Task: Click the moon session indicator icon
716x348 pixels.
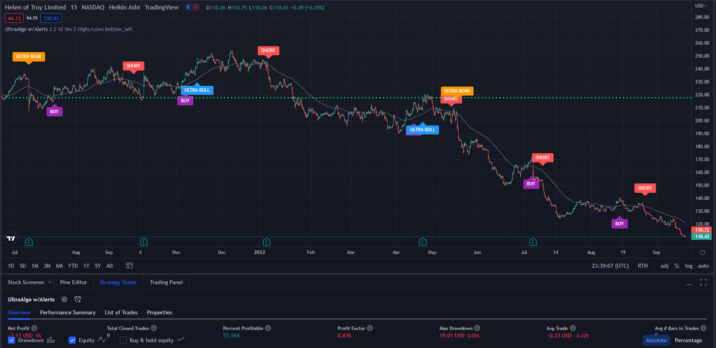Action: [189, 8]
